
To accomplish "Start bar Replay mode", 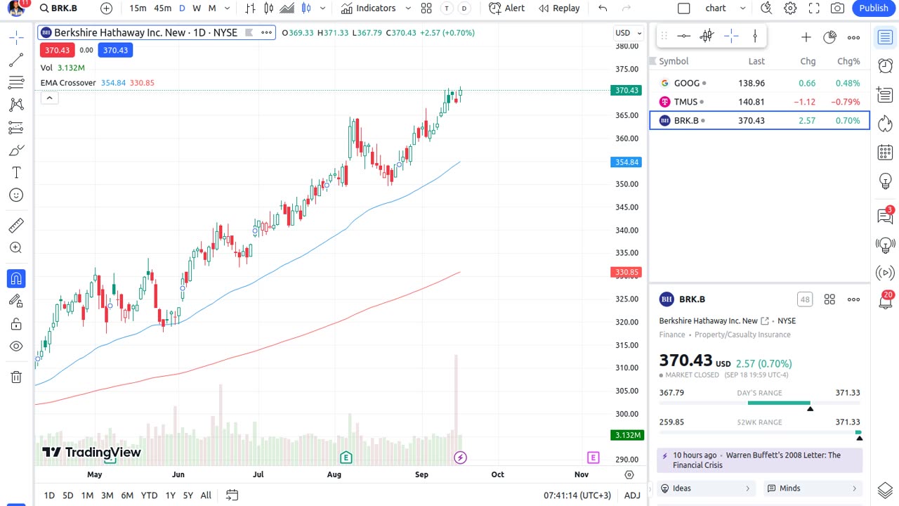I will (559, 8).
